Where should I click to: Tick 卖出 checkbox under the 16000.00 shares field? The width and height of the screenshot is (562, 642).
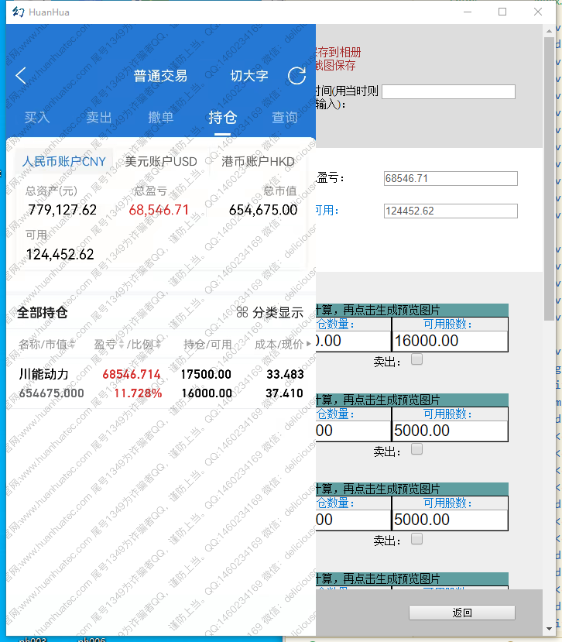click(416, 359)
